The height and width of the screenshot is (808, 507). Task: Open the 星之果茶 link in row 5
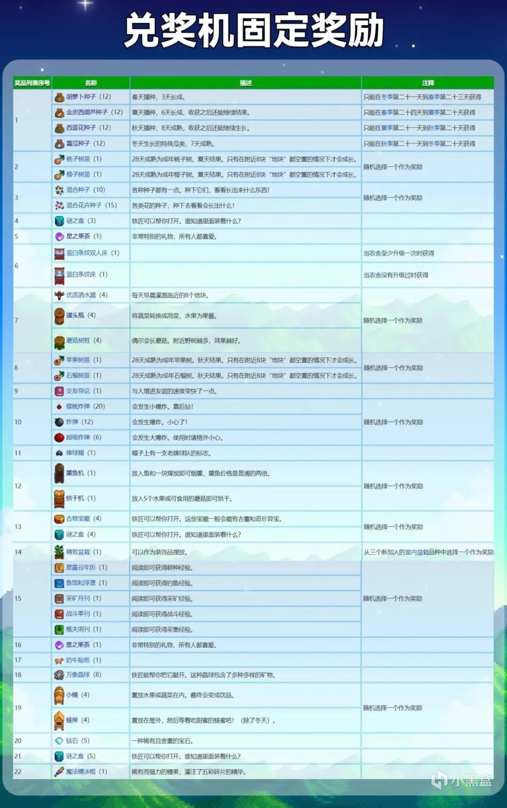point(77,236)
